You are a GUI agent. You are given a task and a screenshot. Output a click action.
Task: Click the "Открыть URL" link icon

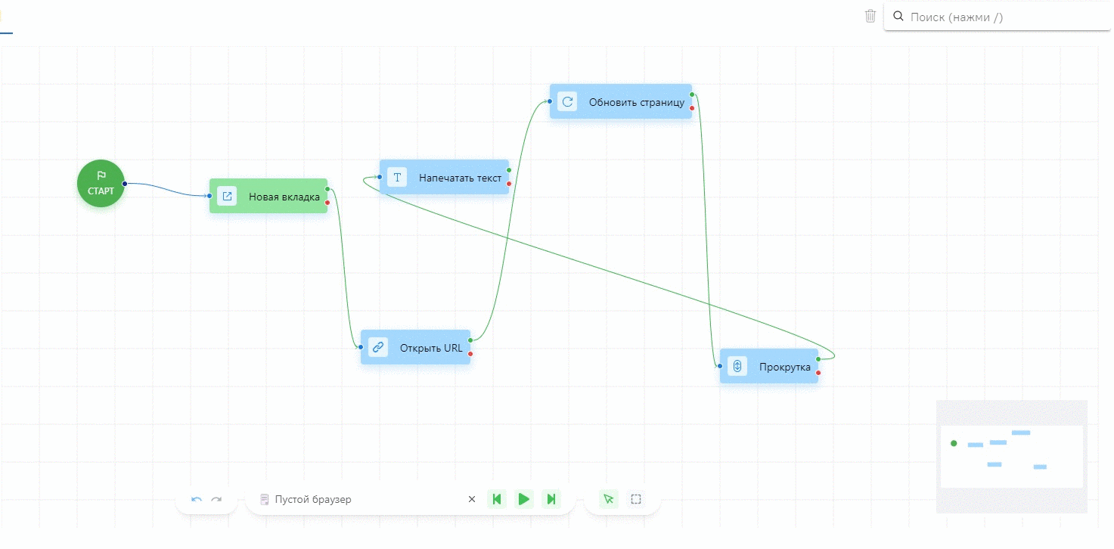pyautogui.click(x=378, y=348)
